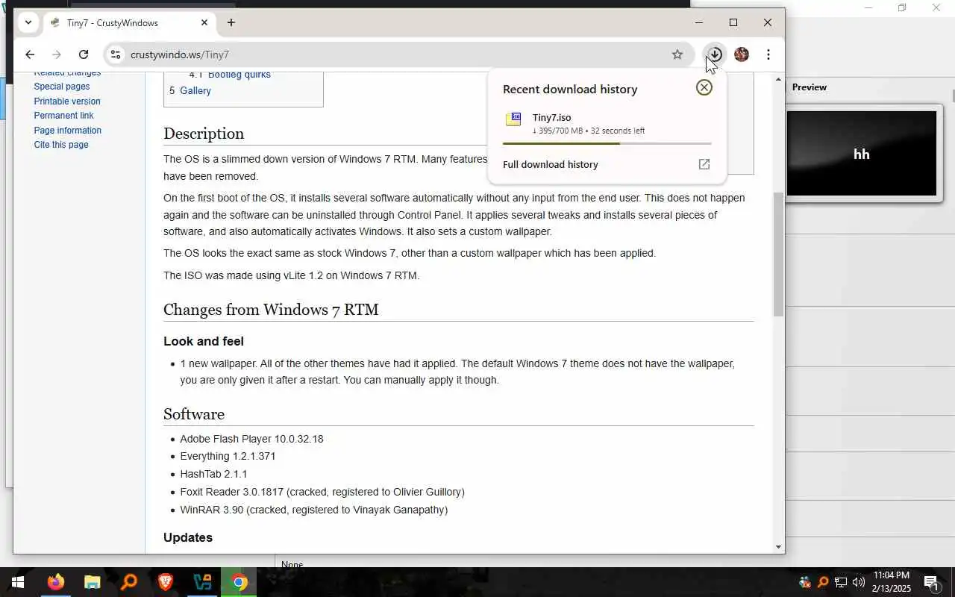955x597 pixels.
Task: Open new tab with plus button
Action: tap(231, 23)
